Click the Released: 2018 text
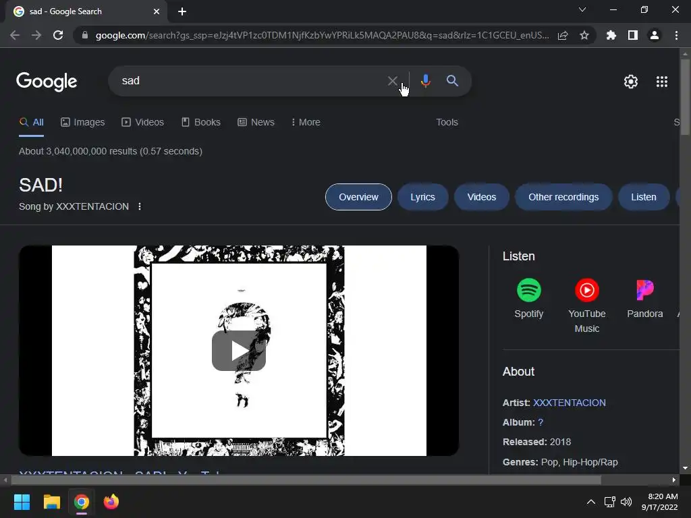 point(536,442)
